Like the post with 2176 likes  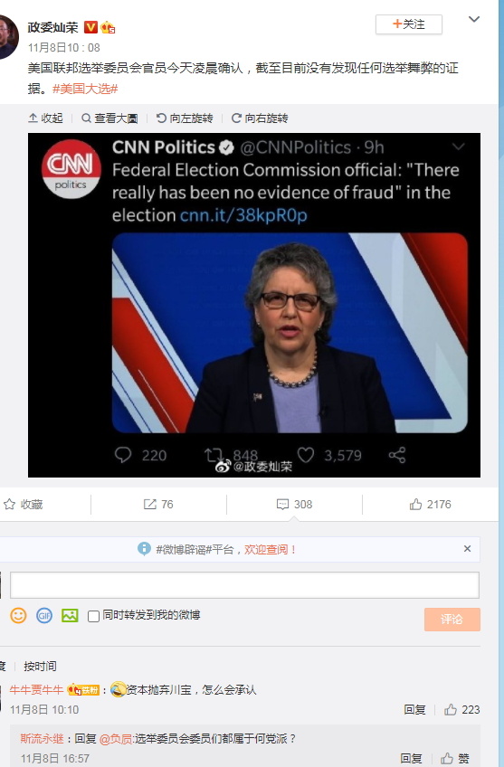[430, 505]
